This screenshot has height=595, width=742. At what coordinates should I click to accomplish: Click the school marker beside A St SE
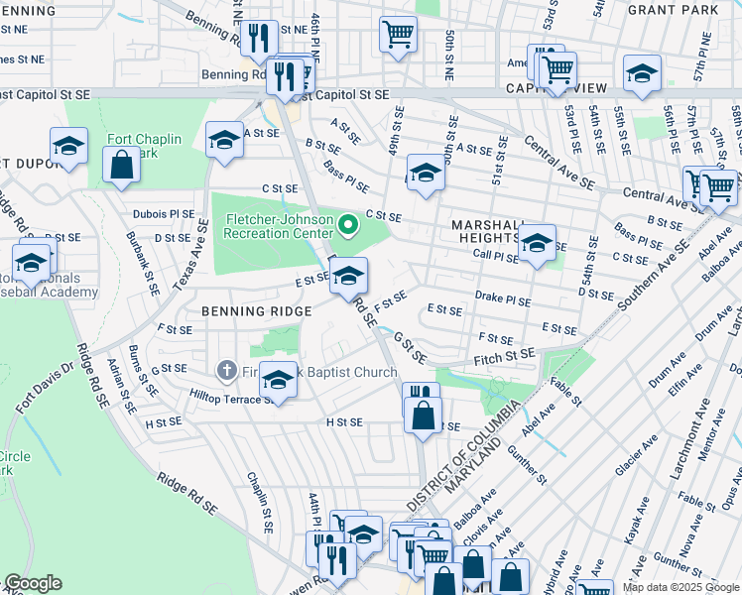[x=225, y=141]
